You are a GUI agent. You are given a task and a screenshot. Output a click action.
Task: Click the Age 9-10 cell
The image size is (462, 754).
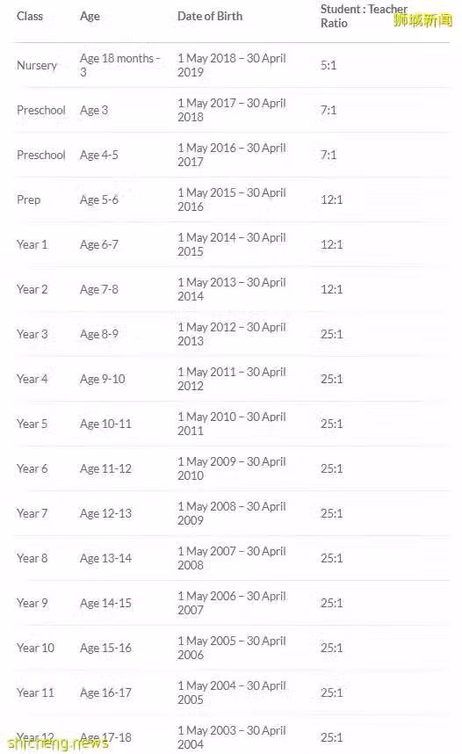pos(103,380)
